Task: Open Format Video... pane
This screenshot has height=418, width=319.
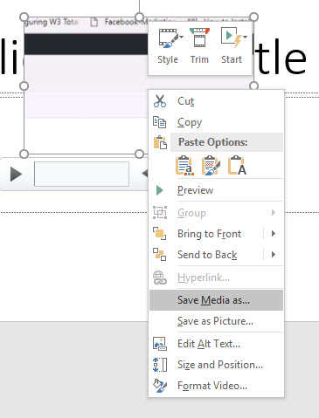Action: [216, 386]
